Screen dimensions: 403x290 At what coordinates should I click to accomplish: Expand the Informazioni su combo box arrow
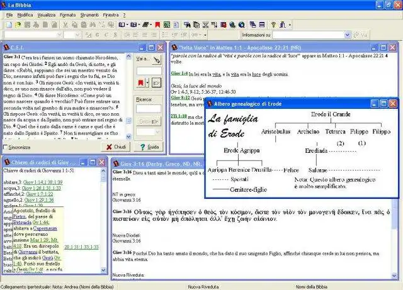pos(347,35)
